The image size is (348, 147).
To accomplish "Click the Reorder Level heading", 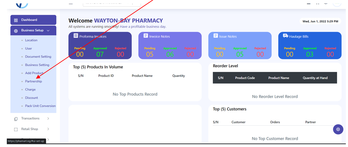I will tap(225, 66).
